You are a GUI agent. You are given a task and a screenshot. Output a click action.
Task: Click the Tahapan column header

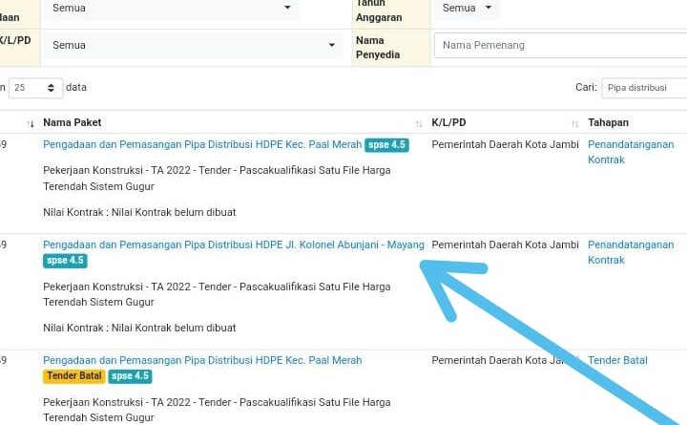(608, 122)
